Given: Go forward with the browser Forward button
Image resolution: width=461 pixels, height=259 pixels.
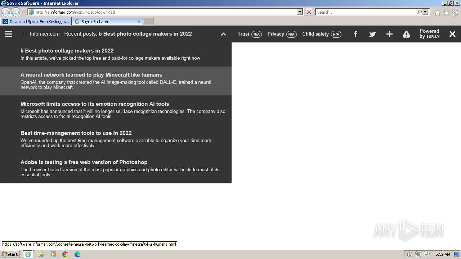Looking at the screenshot, I should (x=15, y=12).
